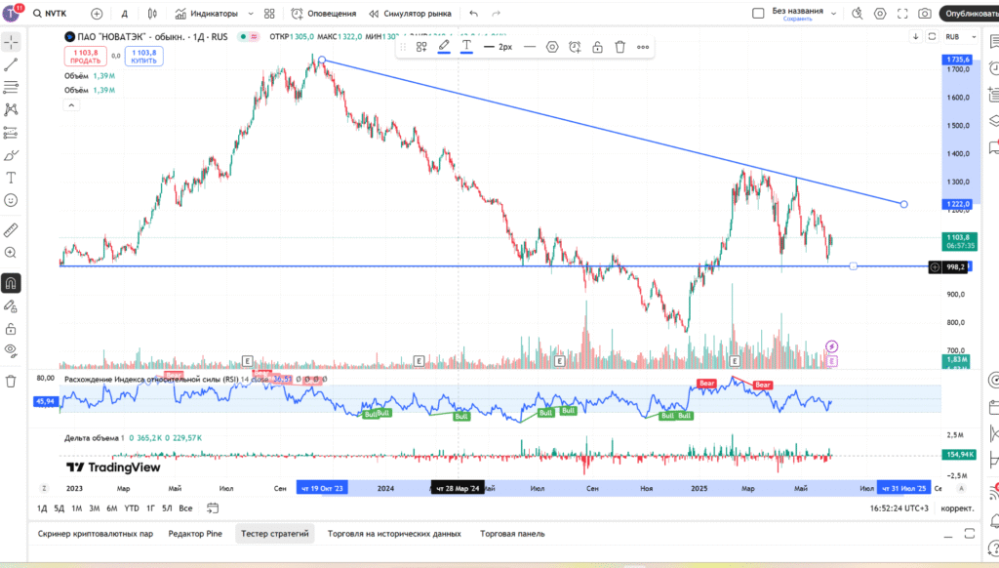Toggle коррект. price adjustment
The image size is (999, 568).
coord(957,508)
